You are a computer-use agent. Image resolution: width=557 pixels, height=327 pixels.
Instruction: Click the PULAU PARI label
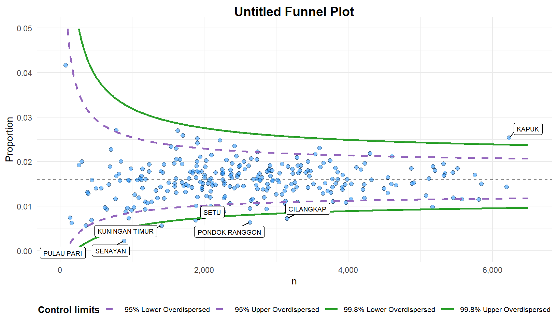click(63, 253)
